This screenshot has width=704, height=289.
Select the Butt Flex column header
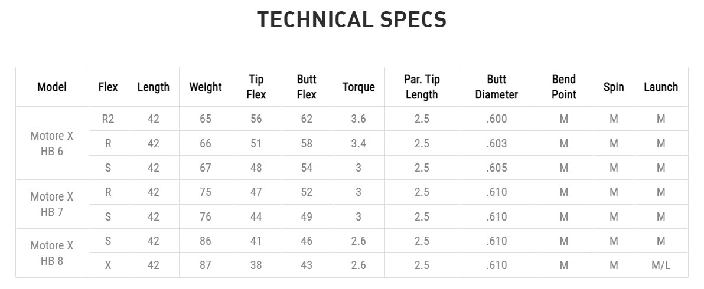point(307,87)
